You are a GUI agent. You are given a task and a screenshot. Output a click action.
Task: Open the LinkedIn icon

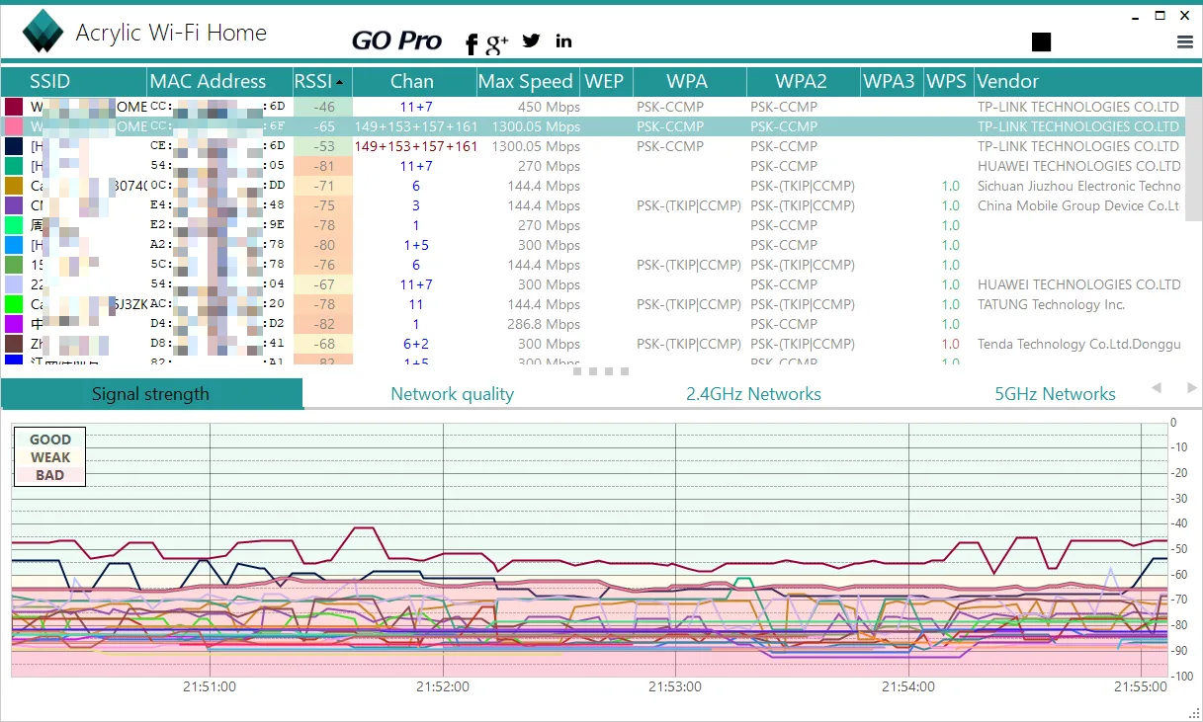pos(563,40)
